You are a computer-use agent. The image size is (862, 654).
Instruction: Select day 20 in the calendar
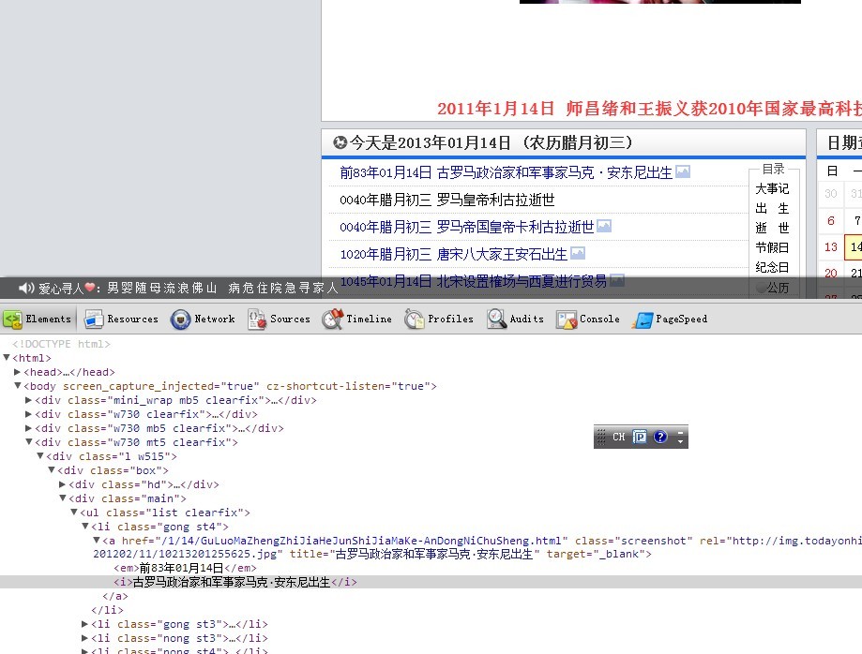[831, 273]
